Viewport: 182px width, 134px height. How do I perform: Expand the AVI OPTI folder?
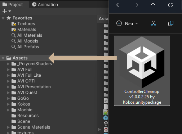(x=8, y=81)
